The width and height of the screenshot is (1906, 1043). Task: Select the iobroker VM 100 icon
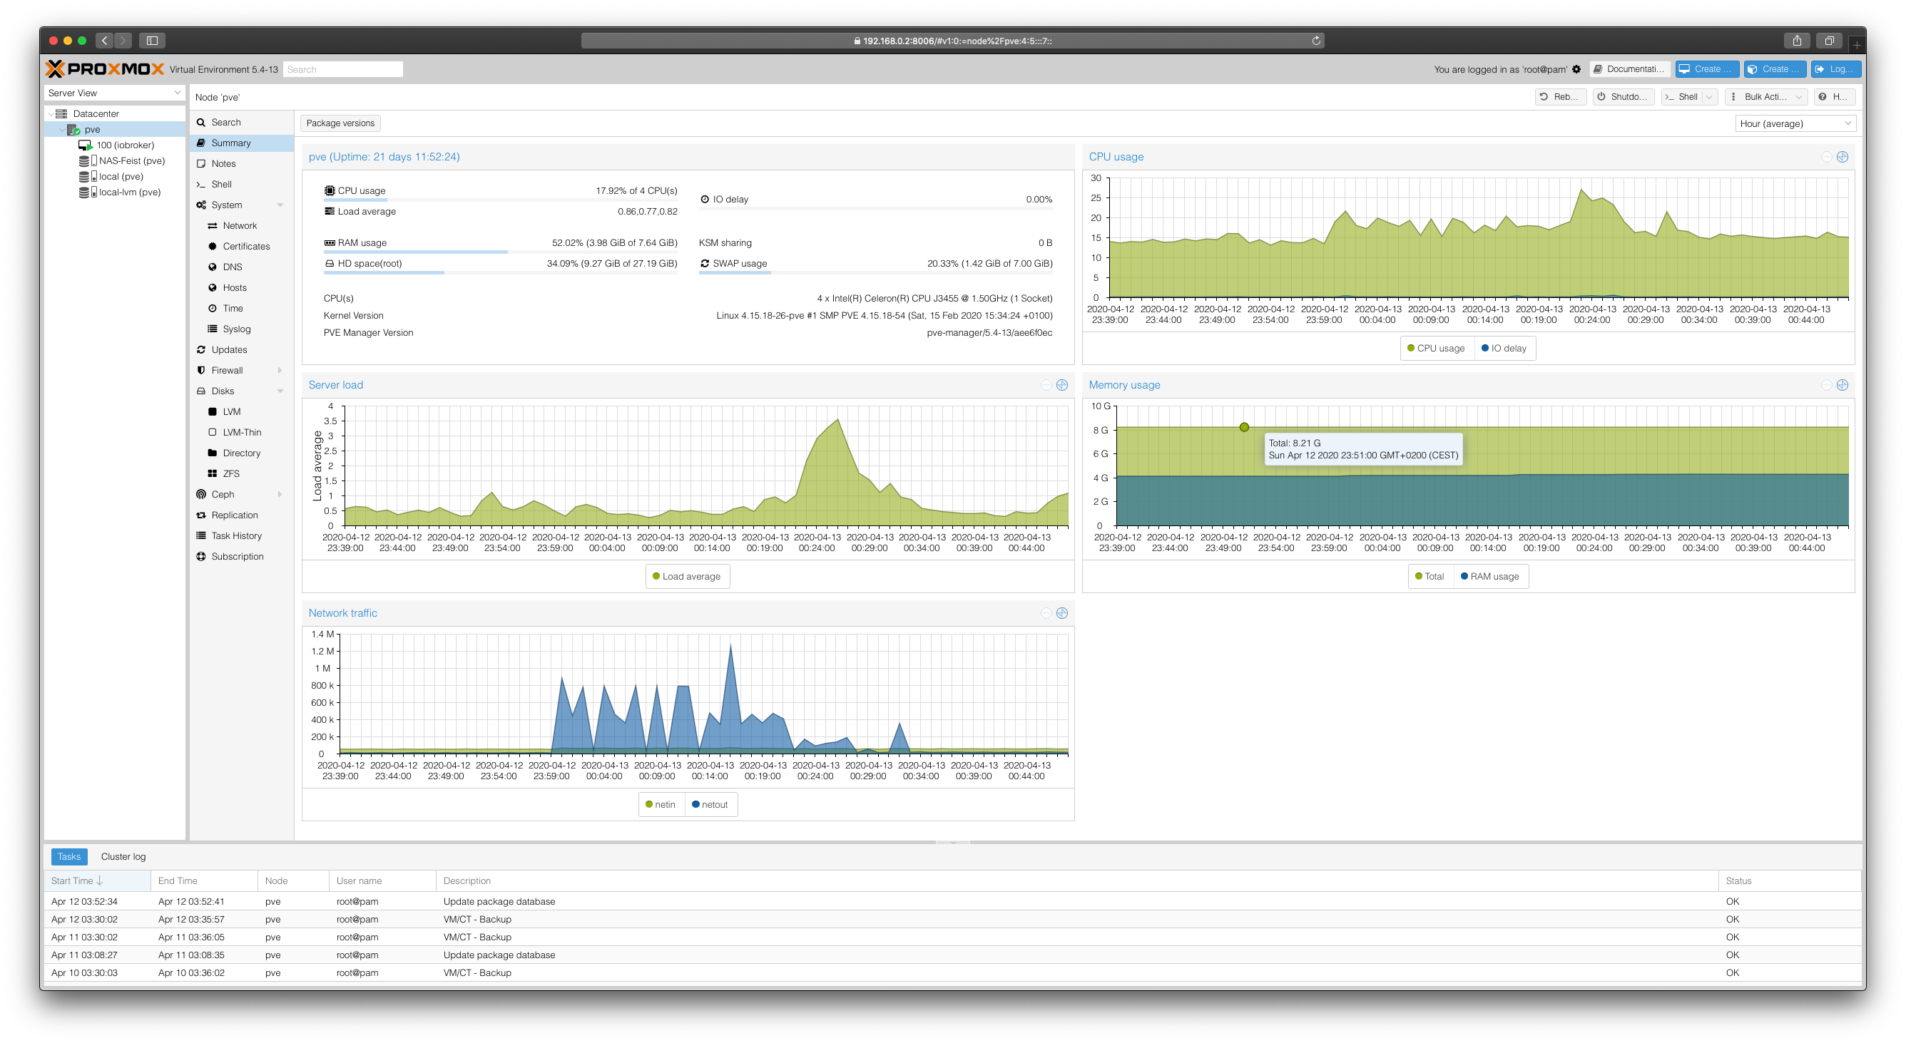(x=85, y=145)
